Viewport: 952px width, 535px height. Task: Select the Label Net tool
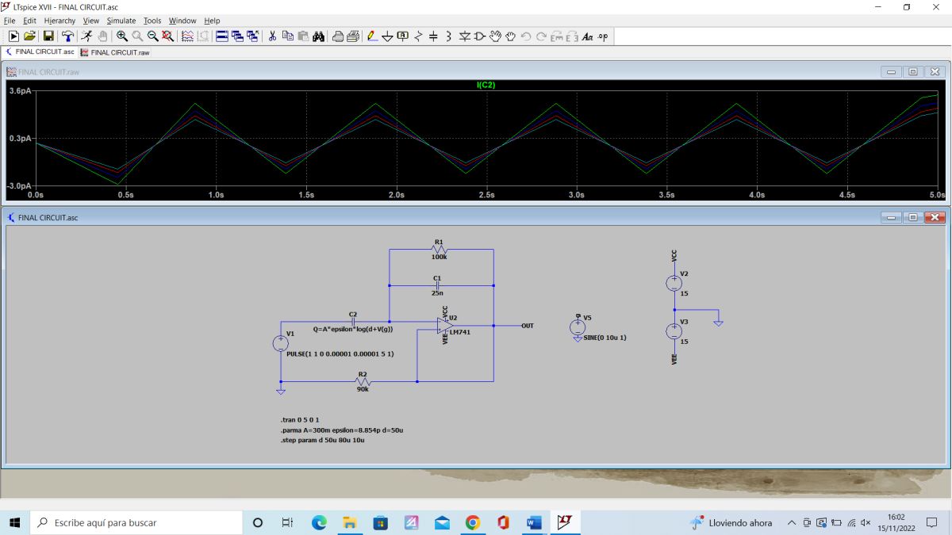pos(403,36)
